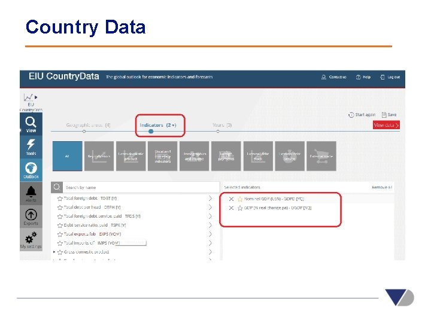Screen dimensions: 431x323
Task: Toggle star on selected Nominal GDP (US$)
Action: tap(240, 199)
